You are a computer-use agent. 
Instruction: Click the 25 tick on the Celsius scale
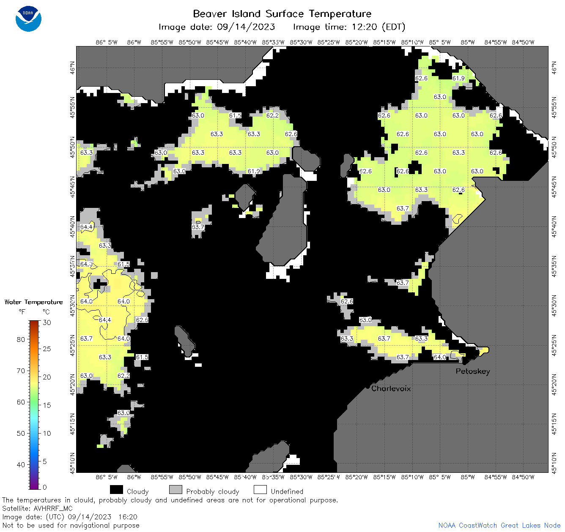point(47,349)
